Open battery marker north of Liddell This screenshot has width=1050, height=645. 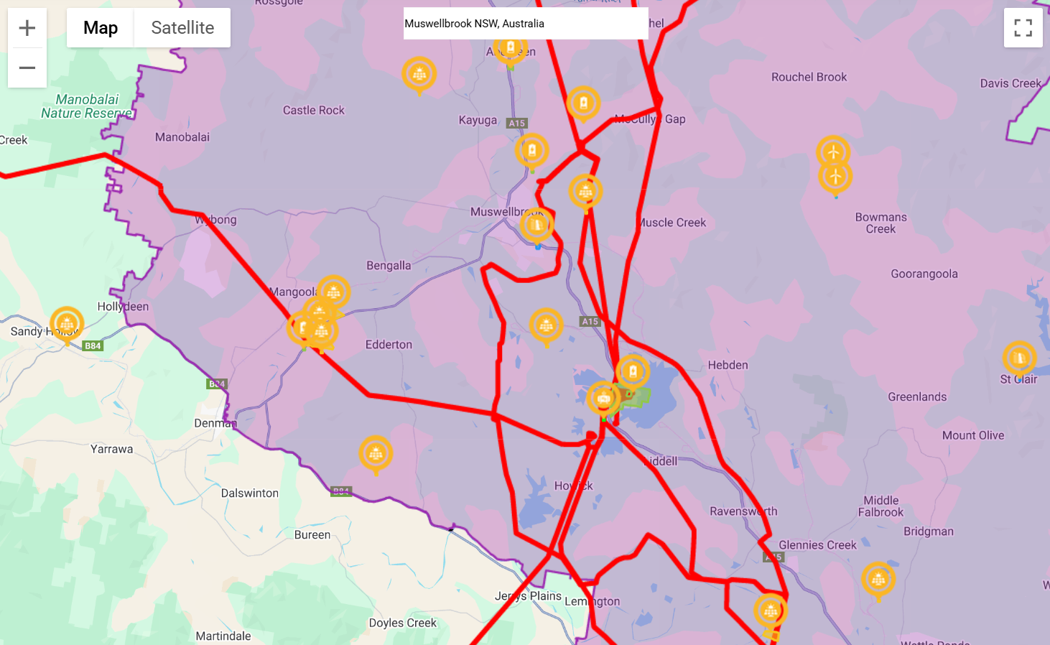[x=633, y=371]
